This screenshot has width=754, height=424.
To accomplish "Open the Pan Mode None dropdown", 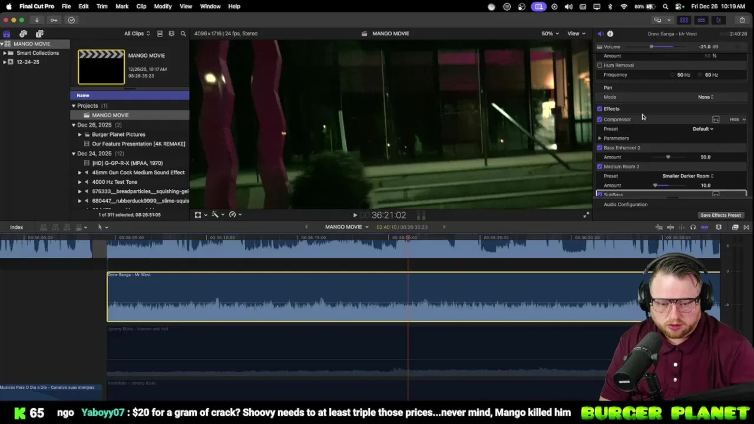I will 706,97.
